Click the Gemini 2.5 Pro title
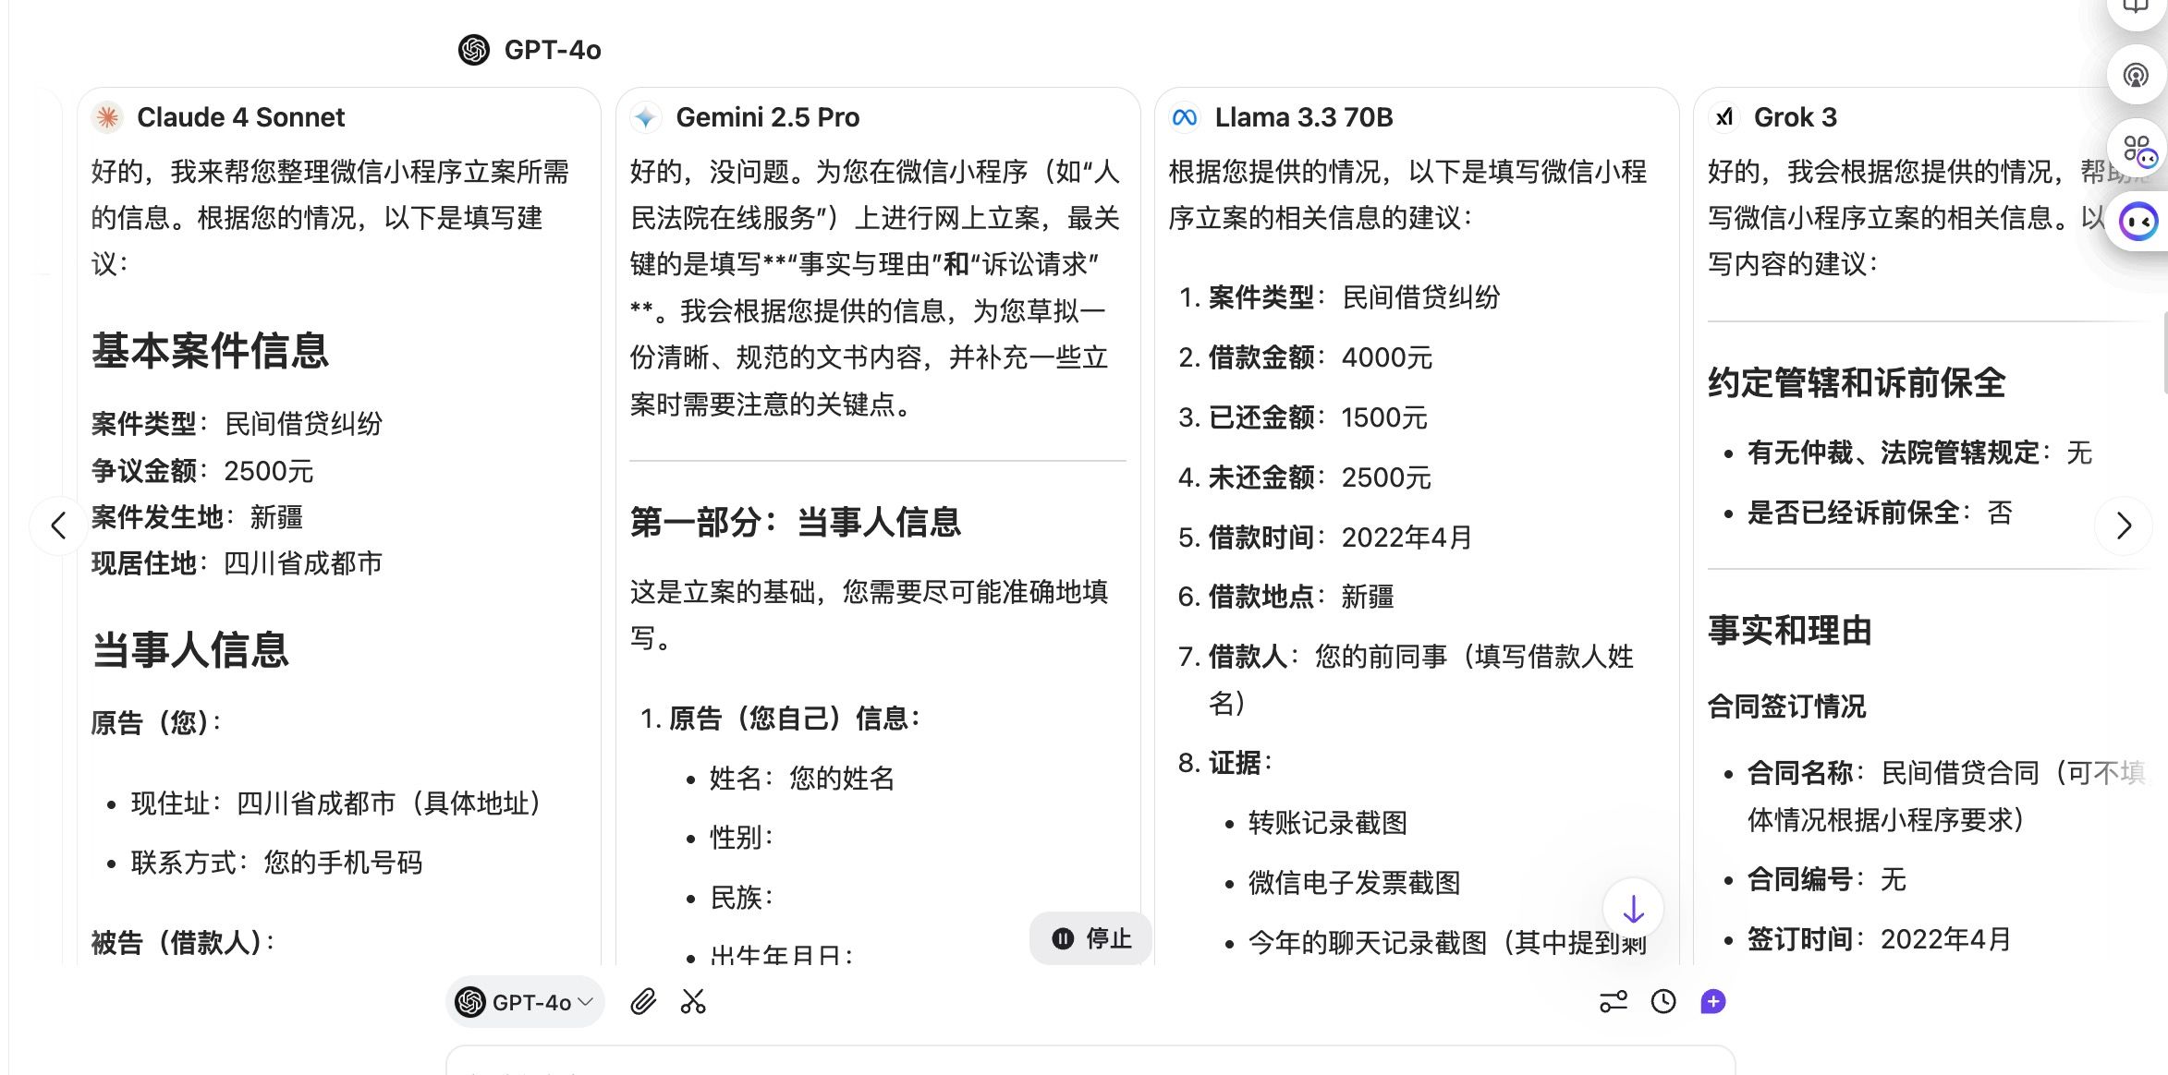 [768, 117]
